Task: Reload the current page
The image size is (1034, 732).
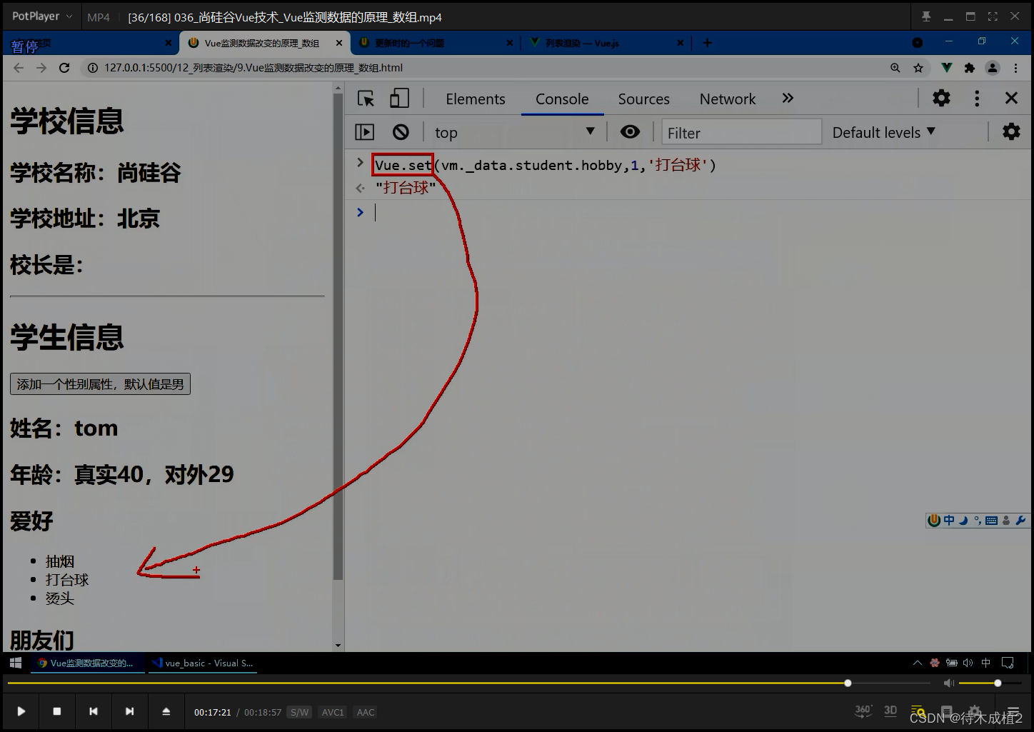Action: point(64,68)
